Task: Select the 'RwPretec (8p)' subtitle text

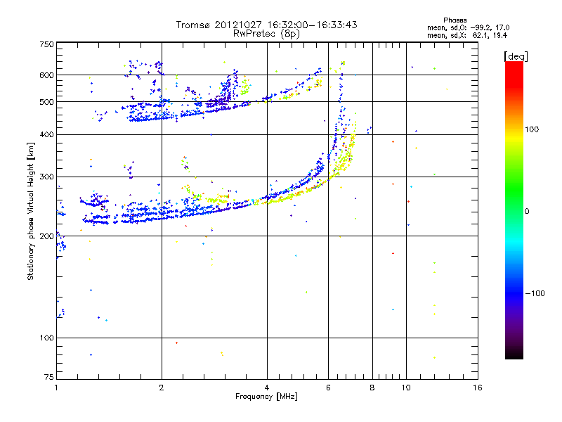Action: tap(266, 34)
